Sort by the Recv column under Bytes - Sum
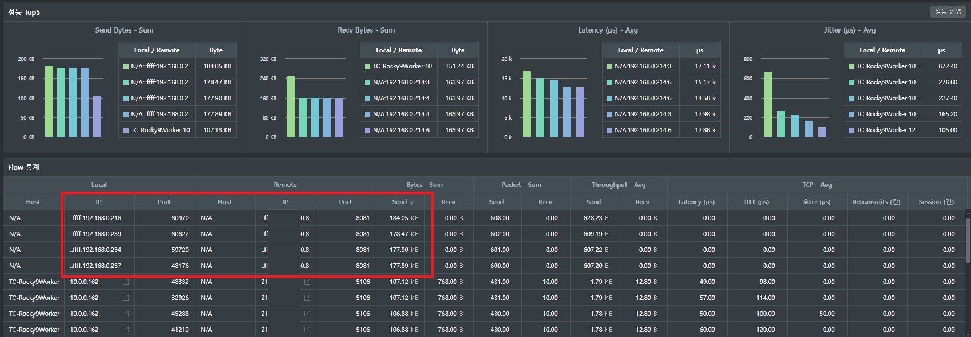The height and width of the screenshot is (337, 971). 448,202
